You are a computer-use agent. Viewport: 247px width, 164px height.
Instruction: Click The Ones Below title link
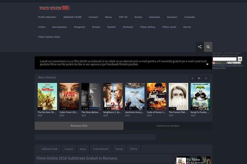pyautogui.click(x=91, y=112)
